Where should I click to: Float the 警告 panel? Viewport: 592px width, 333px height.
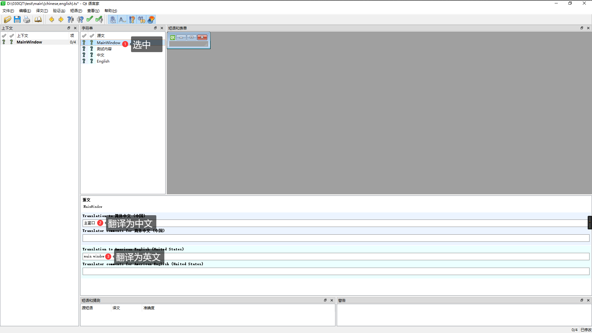coord(582,300)
